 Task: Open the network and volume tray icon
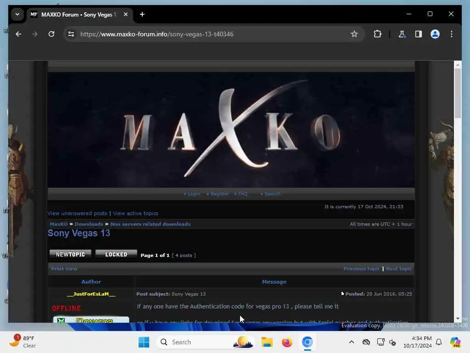coord(392,342)
